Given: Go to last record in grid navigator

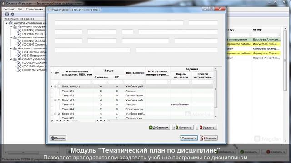Looking at the screenshot, I should 68,120.
